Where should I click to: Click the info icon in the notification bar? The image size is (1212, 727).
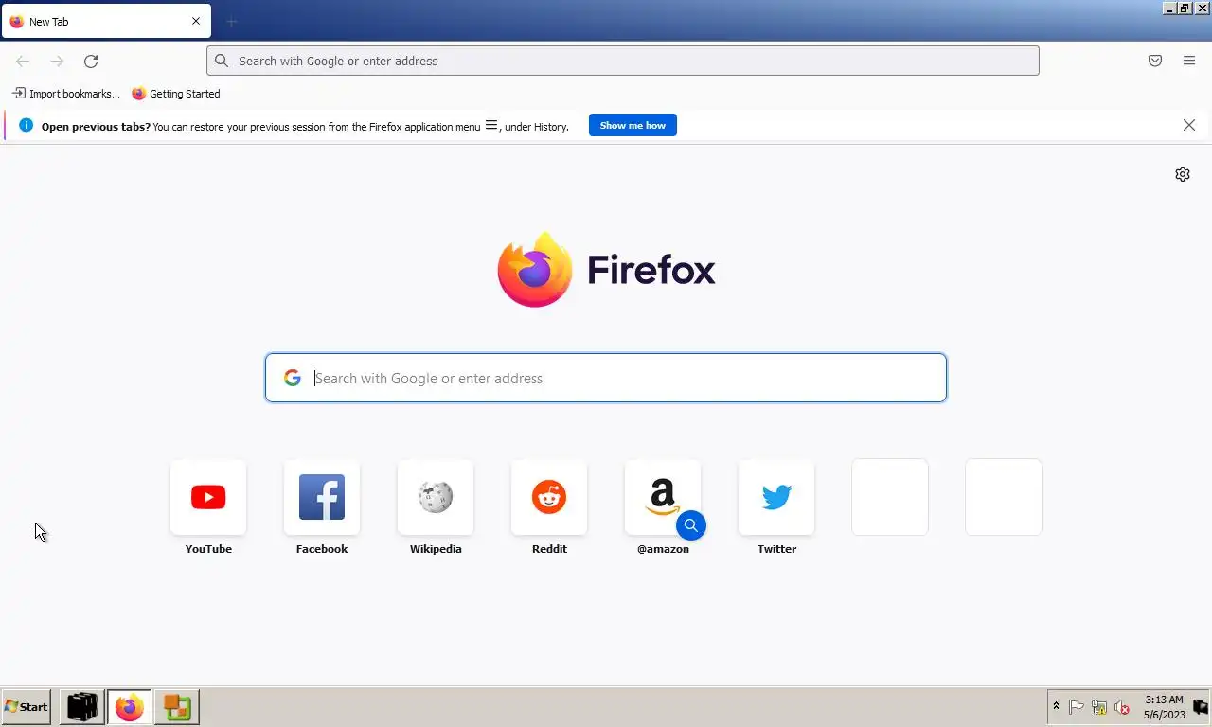click(26, 125)
